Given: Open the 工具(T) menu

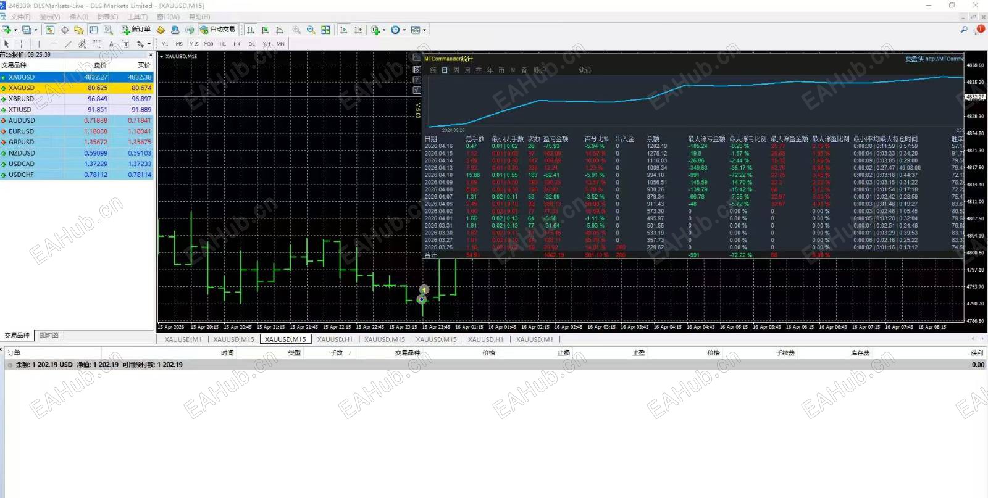Looking at the screenshot, I should point(137,17).
